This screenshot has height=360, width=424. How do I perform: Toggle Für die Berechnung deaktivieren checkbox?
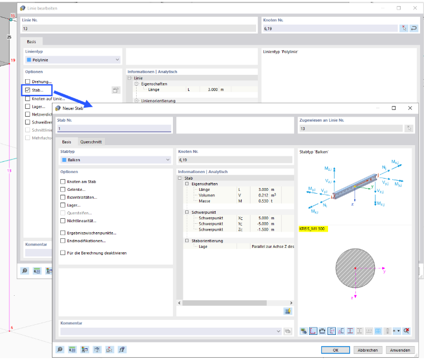tap(62, 253)
